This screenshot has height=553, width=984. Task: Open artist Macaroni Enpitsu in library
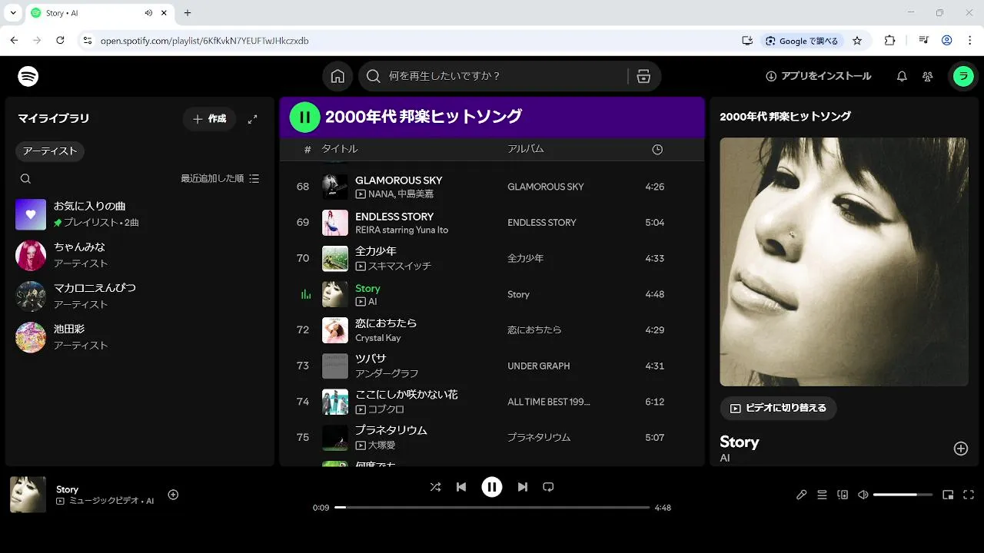(140, 296)
